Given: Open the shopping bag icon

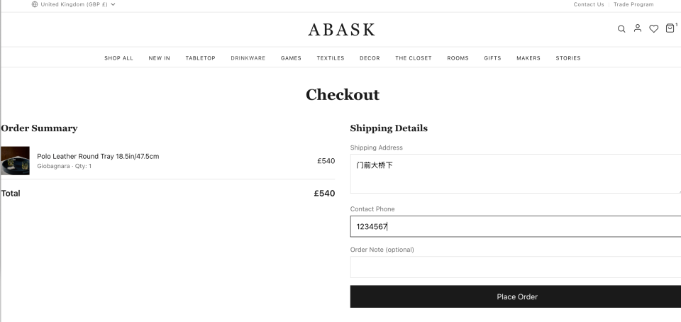Looking at the screenshot, I should pyautogui.click(x=670, y=28).
